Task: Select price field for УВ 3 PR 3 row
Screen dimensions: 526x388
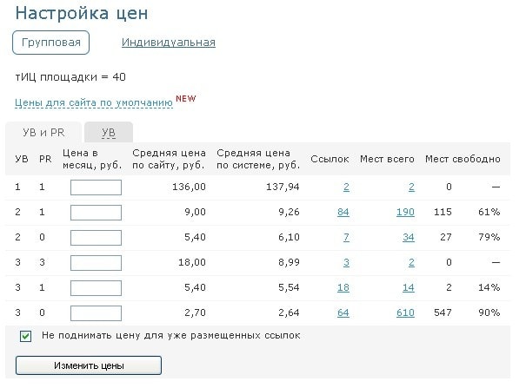Action: (96, 263)
